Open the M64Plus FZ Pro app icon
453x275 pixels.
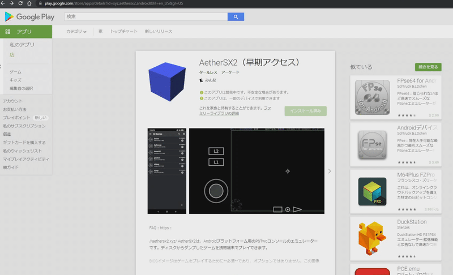(x=372, y=192)
